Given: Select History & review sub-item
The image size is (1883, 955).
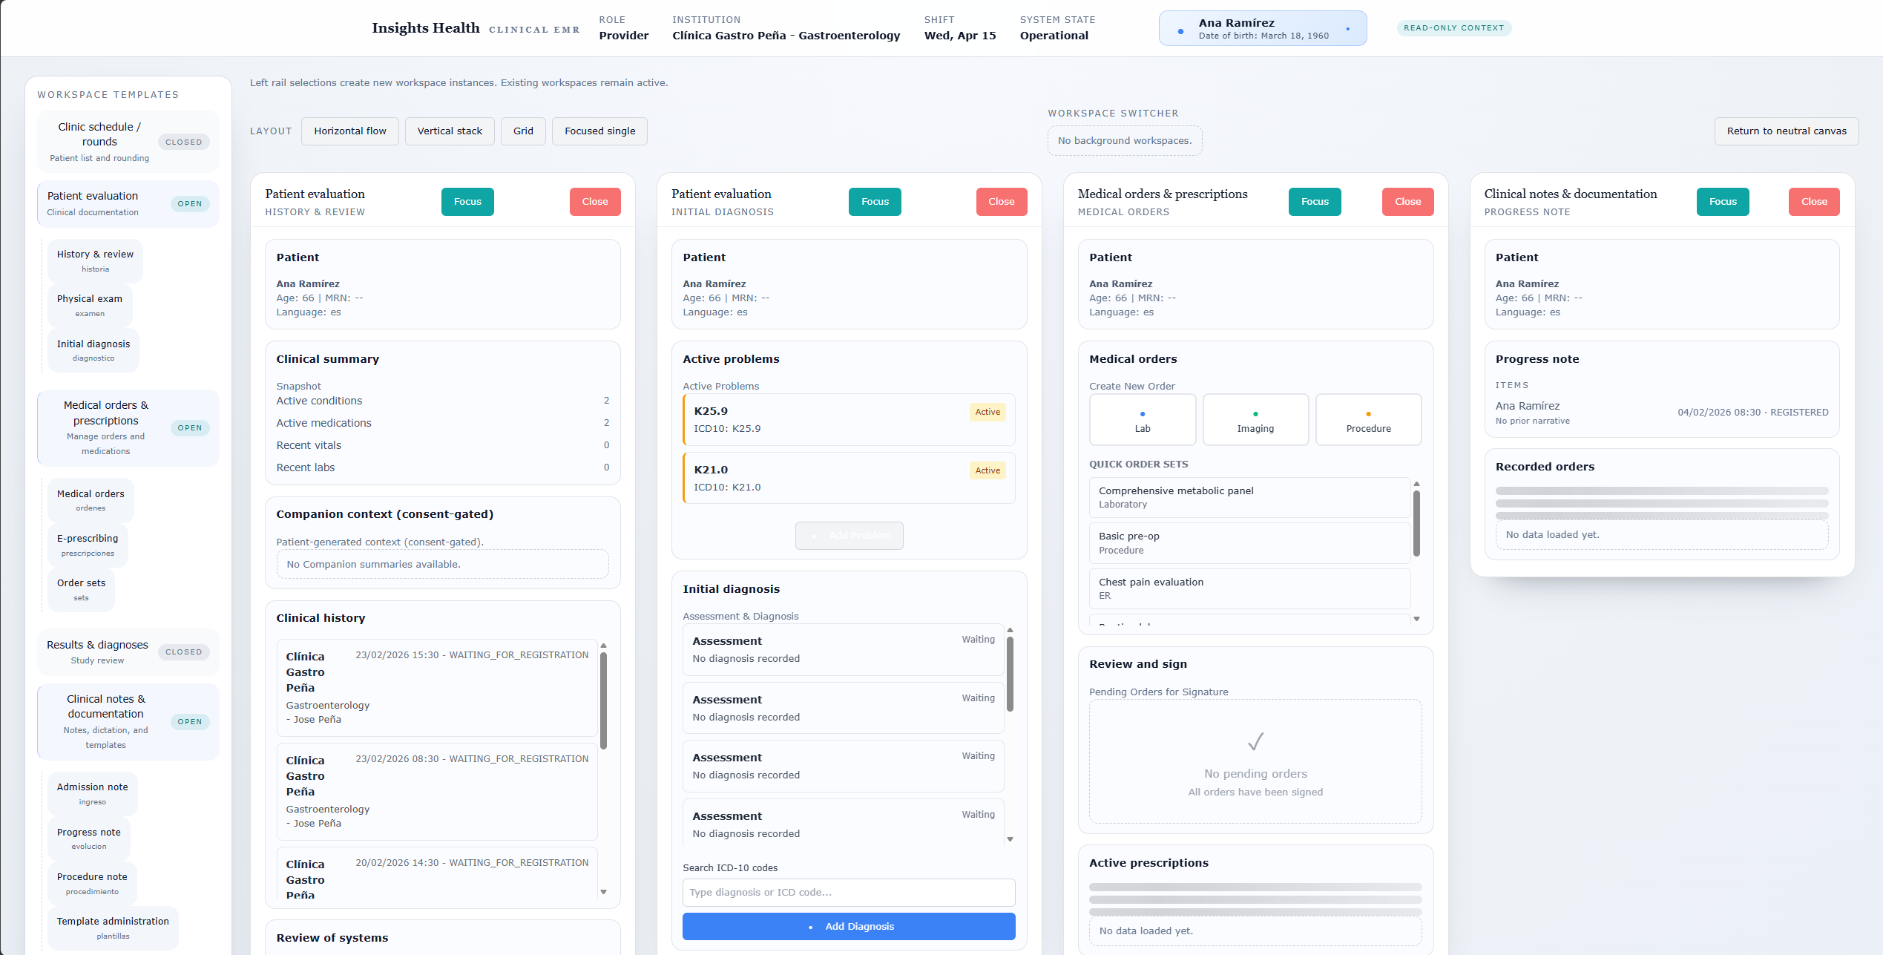Looking at the screenshot, I should (x=95, y=261).
